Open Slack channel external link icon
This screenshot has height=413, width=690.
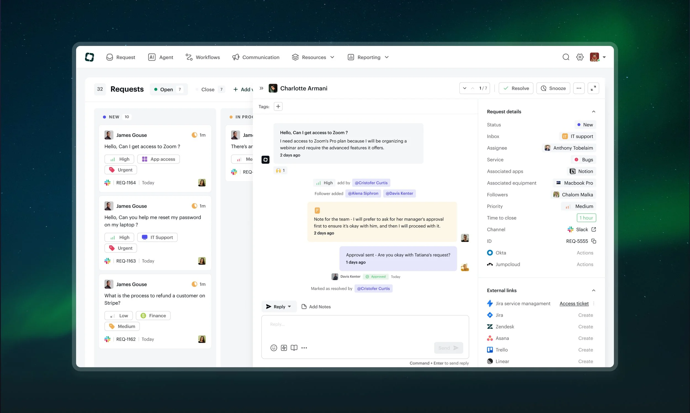pyautogui.click(x=594, y=229)
